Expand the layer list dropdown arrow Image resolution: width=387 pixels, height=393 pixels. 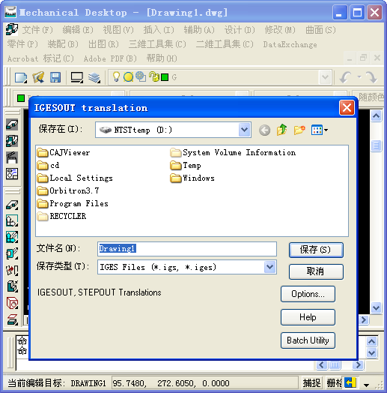coord(325,77)
